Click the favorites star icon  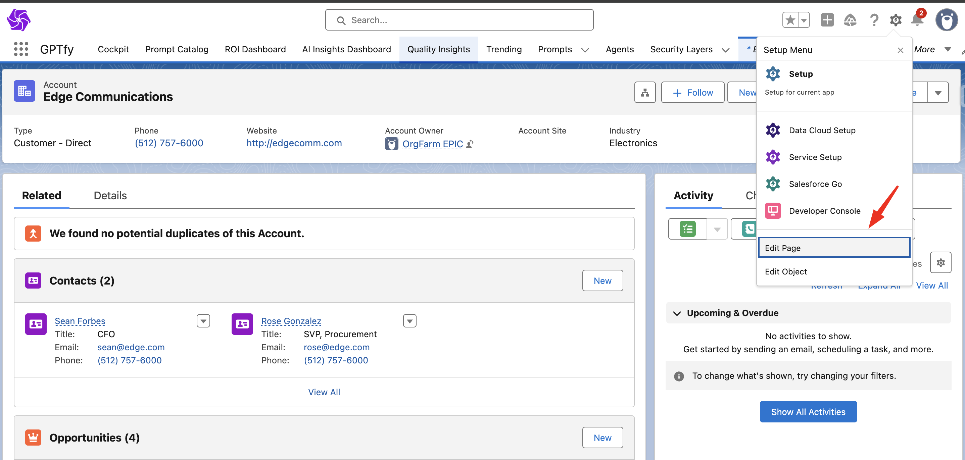pos(790,20)
